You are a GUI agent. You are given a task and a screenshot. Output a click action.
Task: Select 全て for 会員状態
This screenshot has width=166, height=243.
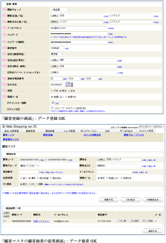pyautogui.click(x=21, y=178)
